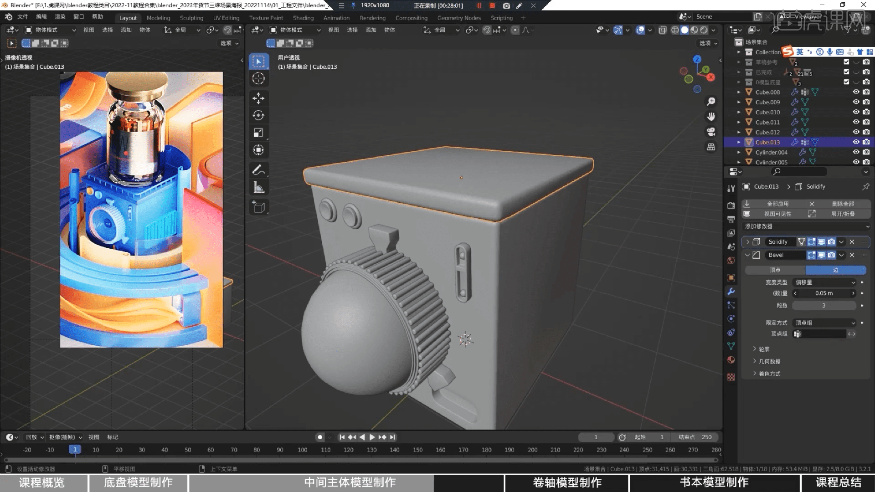Pick the Scale tool

click(x=258, y=133)
